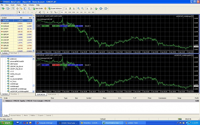The height and width of the screenshot is (125, 200).
Task: Switch timeframe to D1
Action: [85, 12]
